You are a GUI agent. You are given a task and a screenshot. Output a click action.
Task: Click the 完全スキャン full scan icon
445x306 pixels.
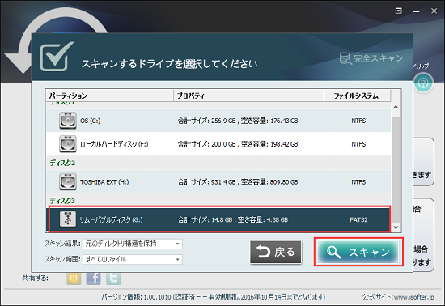pyautogui.click(x=345, y=58)
